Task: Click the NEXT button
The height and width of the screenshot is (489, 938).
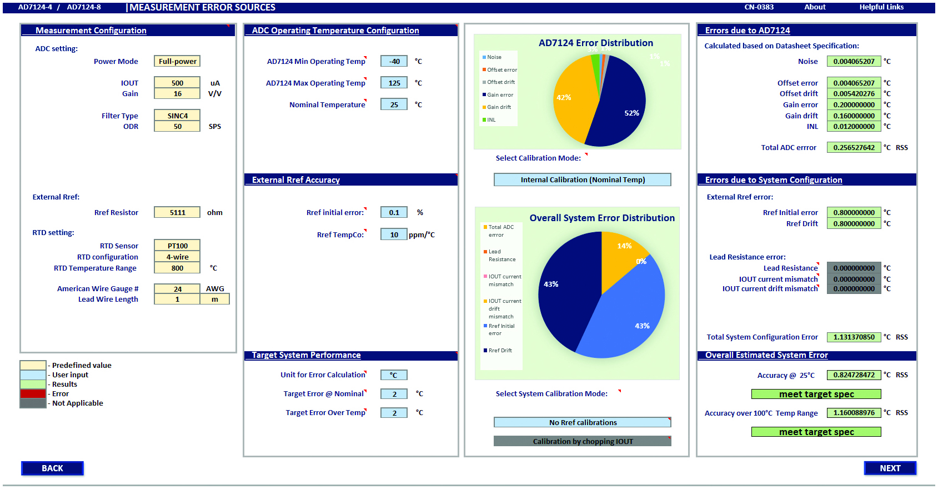Action: 890,468
